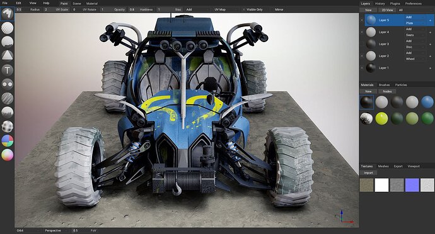
Task: Click the plus icon on Layer 4
Action: pos(431,32)
